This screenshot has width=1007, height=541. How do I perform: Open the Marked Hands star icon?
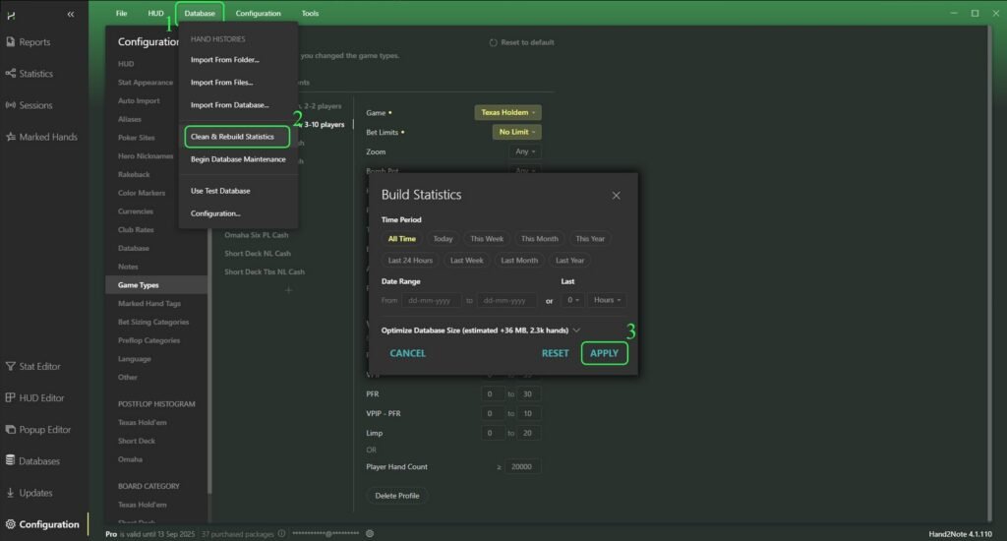point(11,137)
